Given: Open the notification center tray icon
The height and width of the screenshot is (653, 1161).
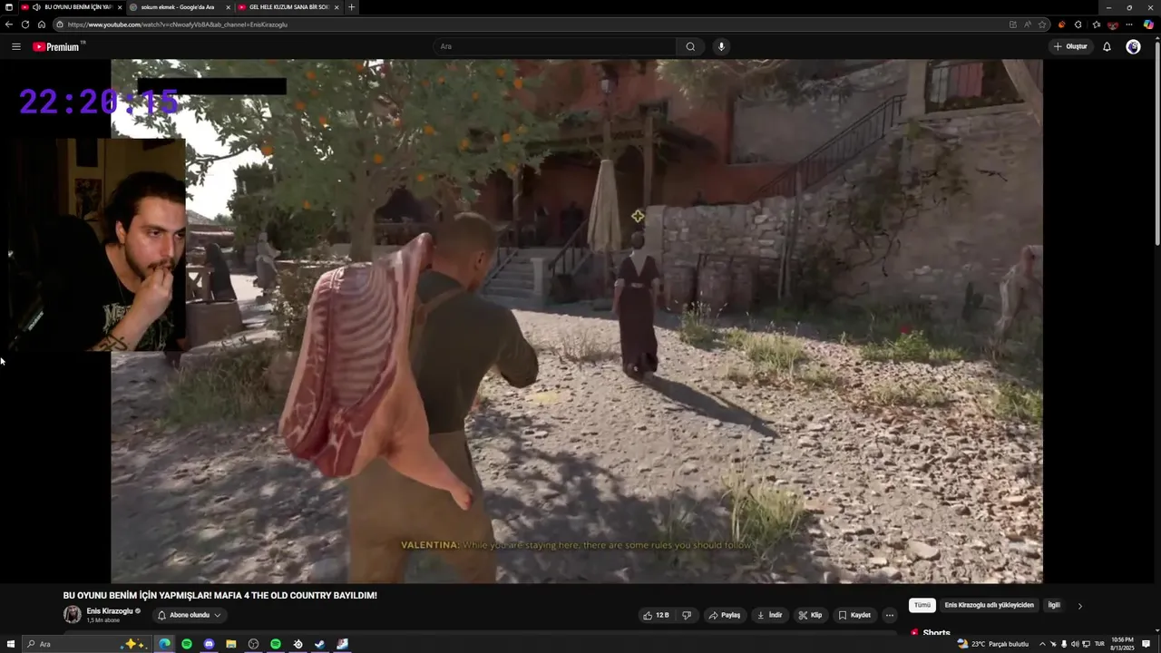Looking at the screenshot, I should click(x=1147, y=644).
